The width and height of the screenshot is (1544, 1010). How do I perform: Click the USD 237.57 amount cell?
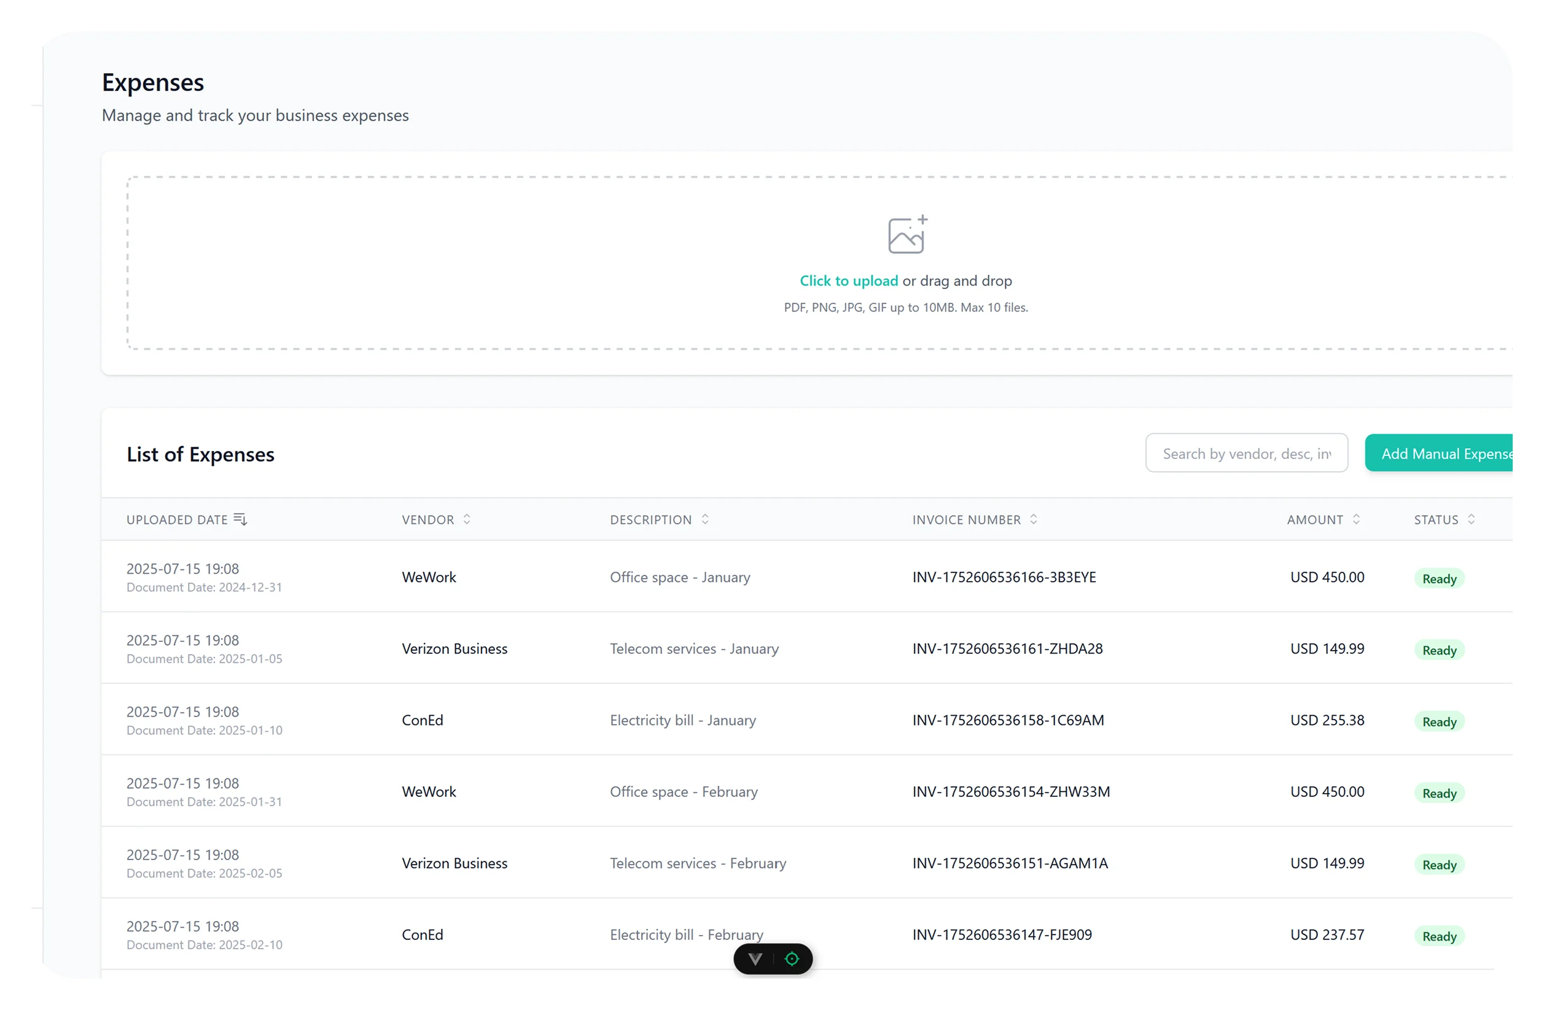click(x=1327, y=934)
